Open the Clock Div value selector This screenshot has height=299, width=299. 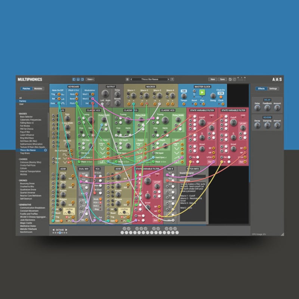[221, 93]
